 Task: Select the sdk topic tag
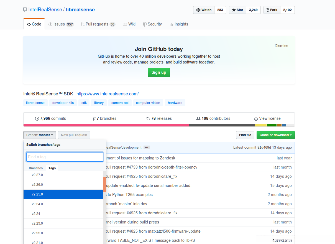84,103
